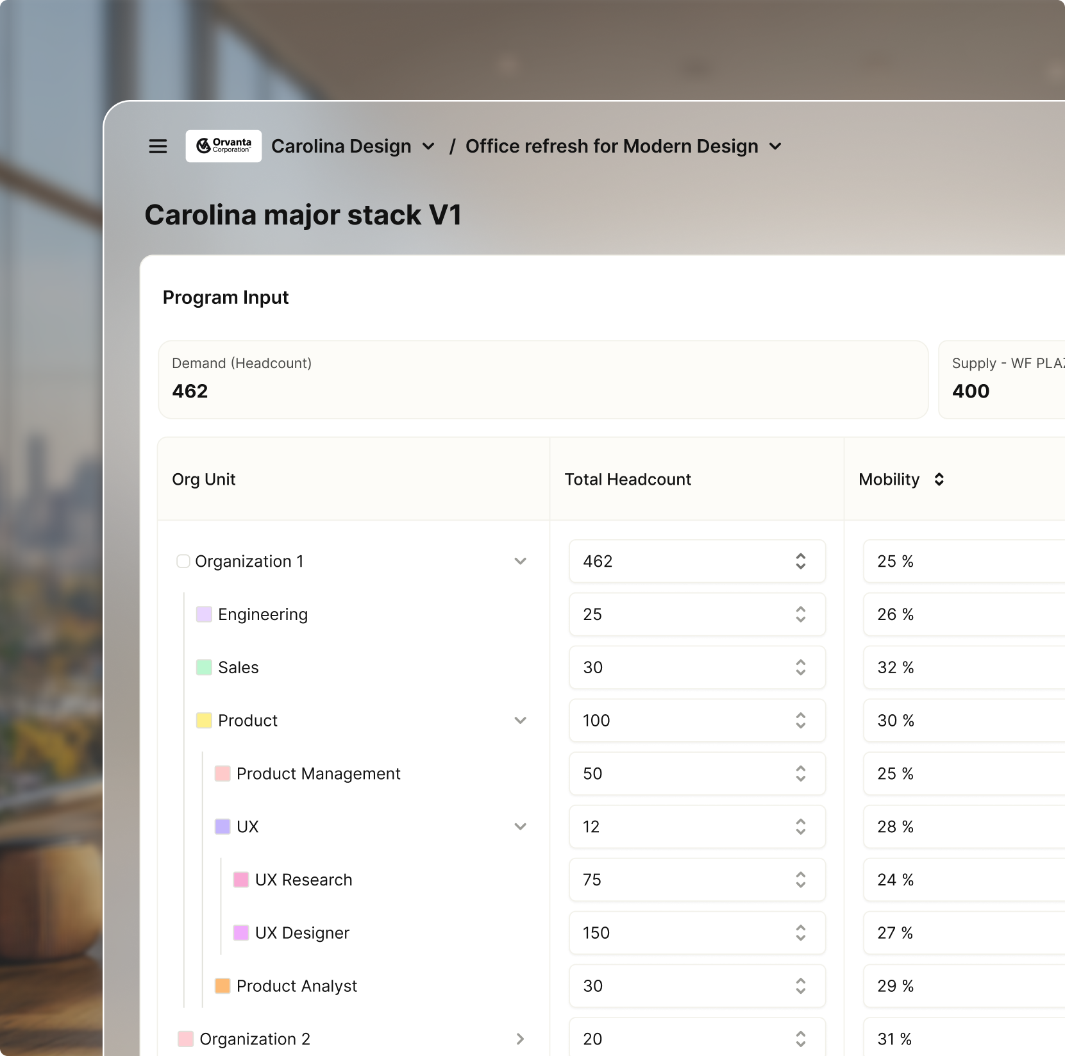This screenshot has width=1065, height=1056.
Task: Click the Engineering mobility field 26 %
Action: [964, 614]
